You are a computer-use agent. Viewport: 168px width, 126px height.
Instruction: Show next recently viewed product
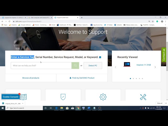tap(155, 67)
